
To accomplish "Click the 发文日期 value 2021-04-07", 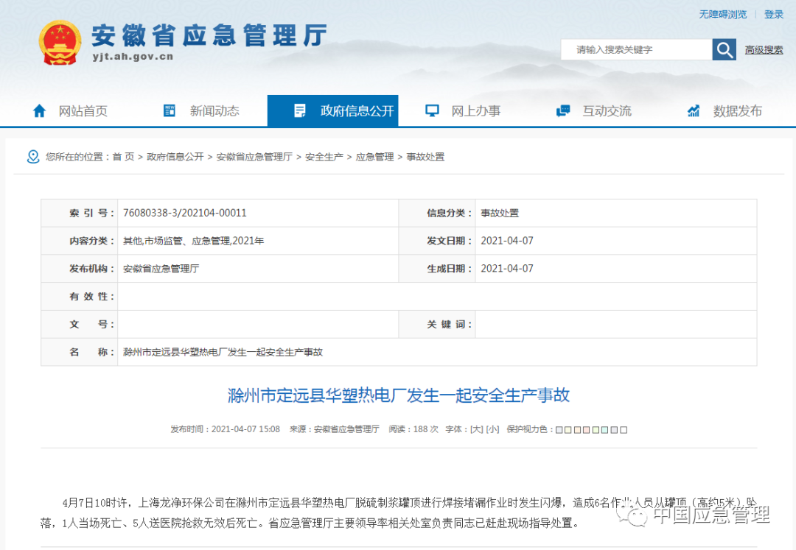I will pos(507,241).
